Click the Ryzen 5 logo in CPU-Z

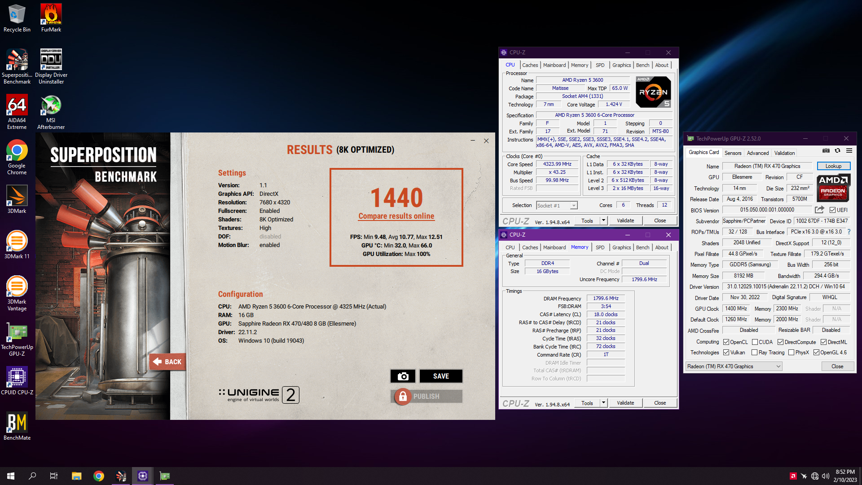(653, 92)
